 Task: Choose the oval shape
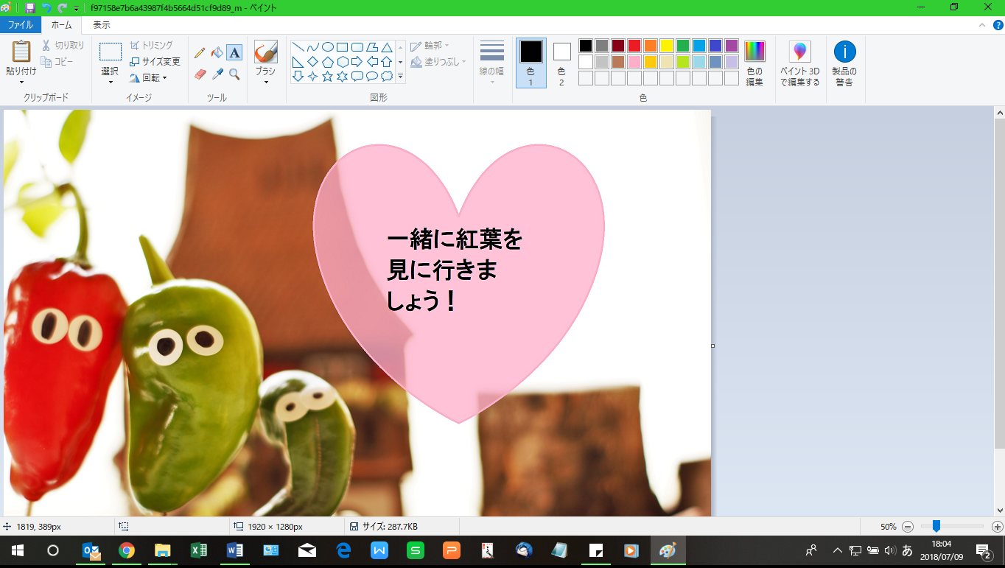click(328, 47)
